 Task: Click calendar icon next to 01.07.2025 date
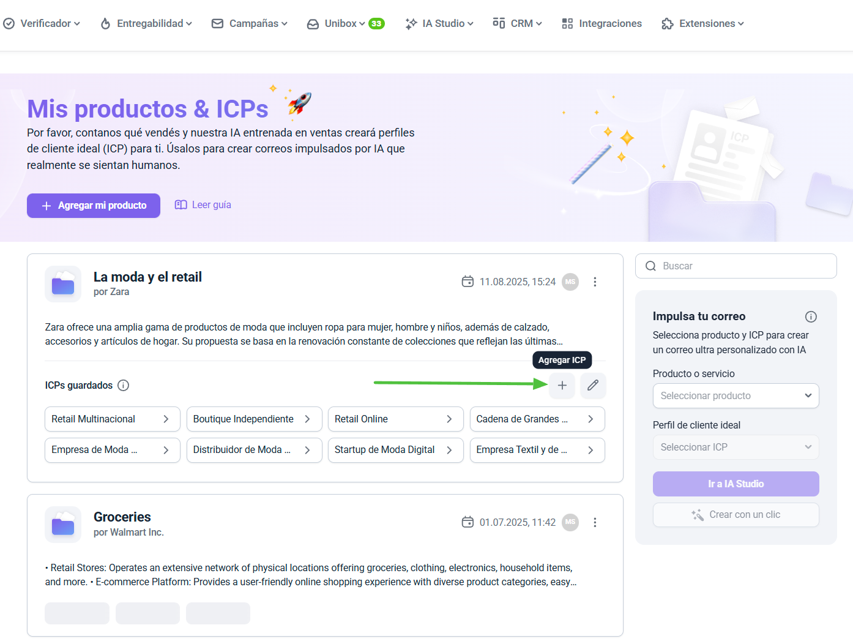click(467, 522)
